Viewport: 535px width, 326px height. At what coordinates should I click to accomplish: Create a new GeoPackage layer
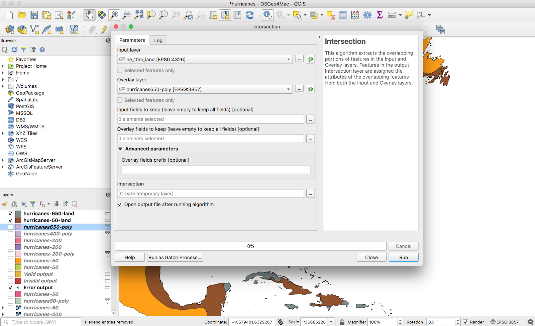coord(22,30)
